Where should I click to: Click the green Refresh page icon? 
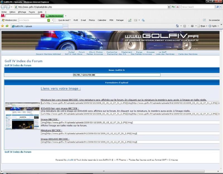click(173, 7)
